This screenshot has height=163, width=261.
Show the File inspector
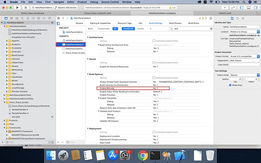tap(232, 18)
